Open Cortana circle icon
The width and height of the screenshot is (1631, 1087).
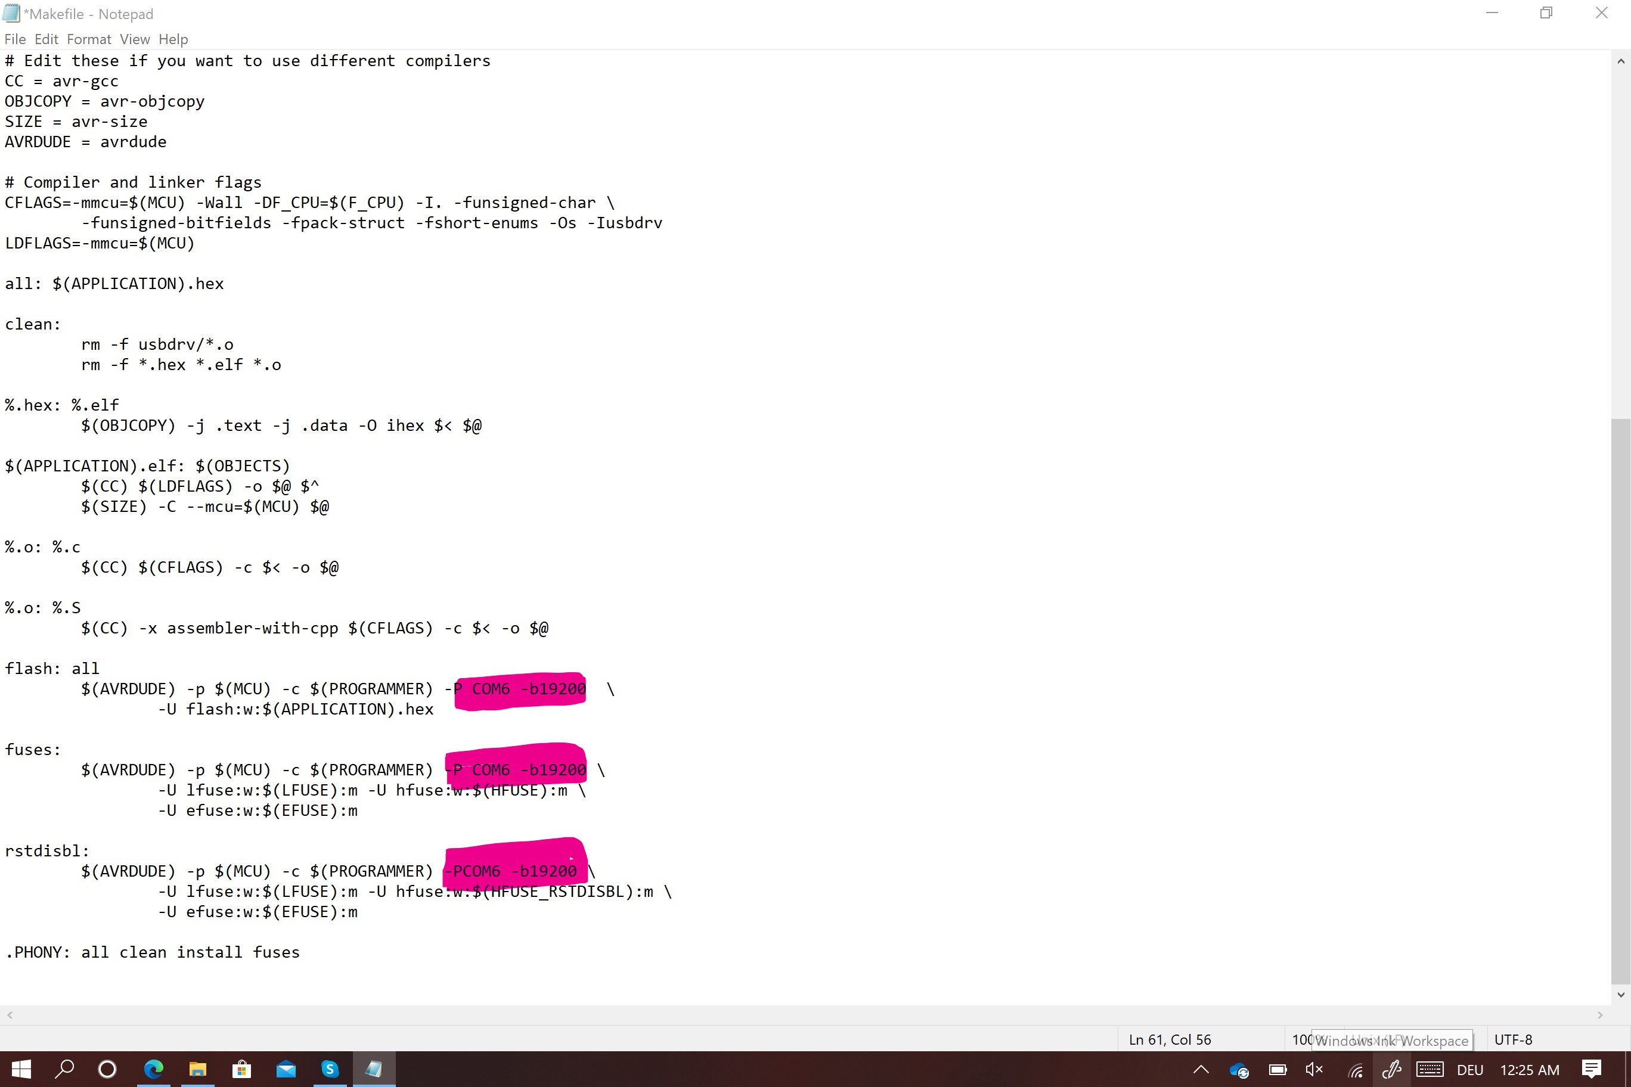[107, 1069]
